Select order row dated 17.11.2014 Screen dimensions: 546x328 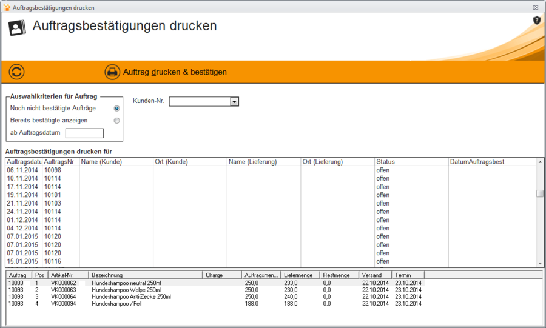click(271, 187)
